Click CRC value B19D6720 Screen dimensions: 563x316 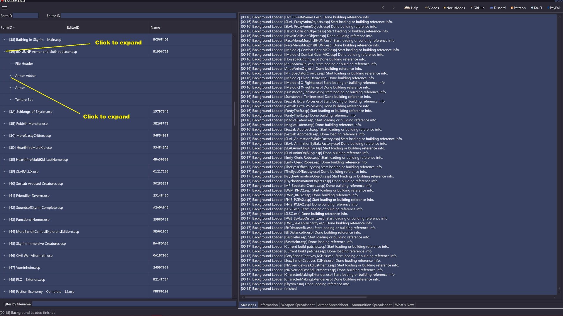[x=161, y=51]
